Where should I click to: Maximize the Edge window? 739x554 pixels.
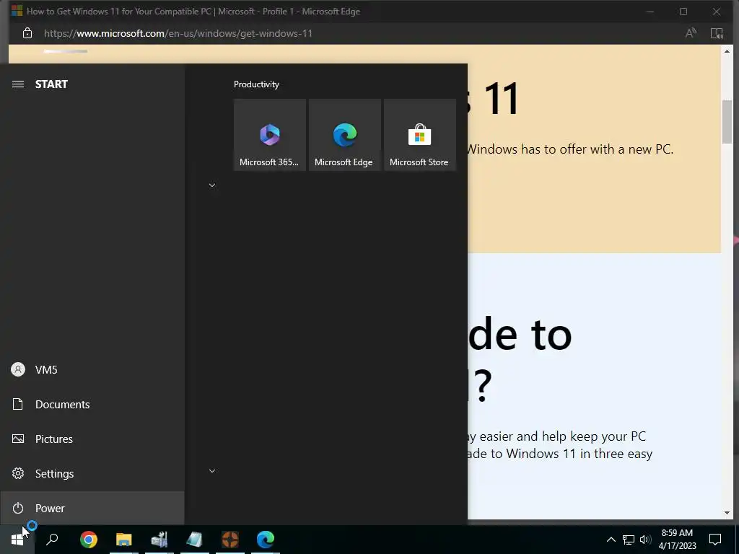pyautogui.click(x=683, y=12)
